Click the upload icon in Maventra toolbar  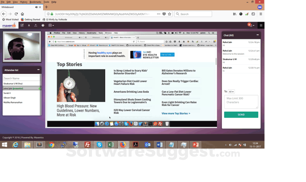36,25
